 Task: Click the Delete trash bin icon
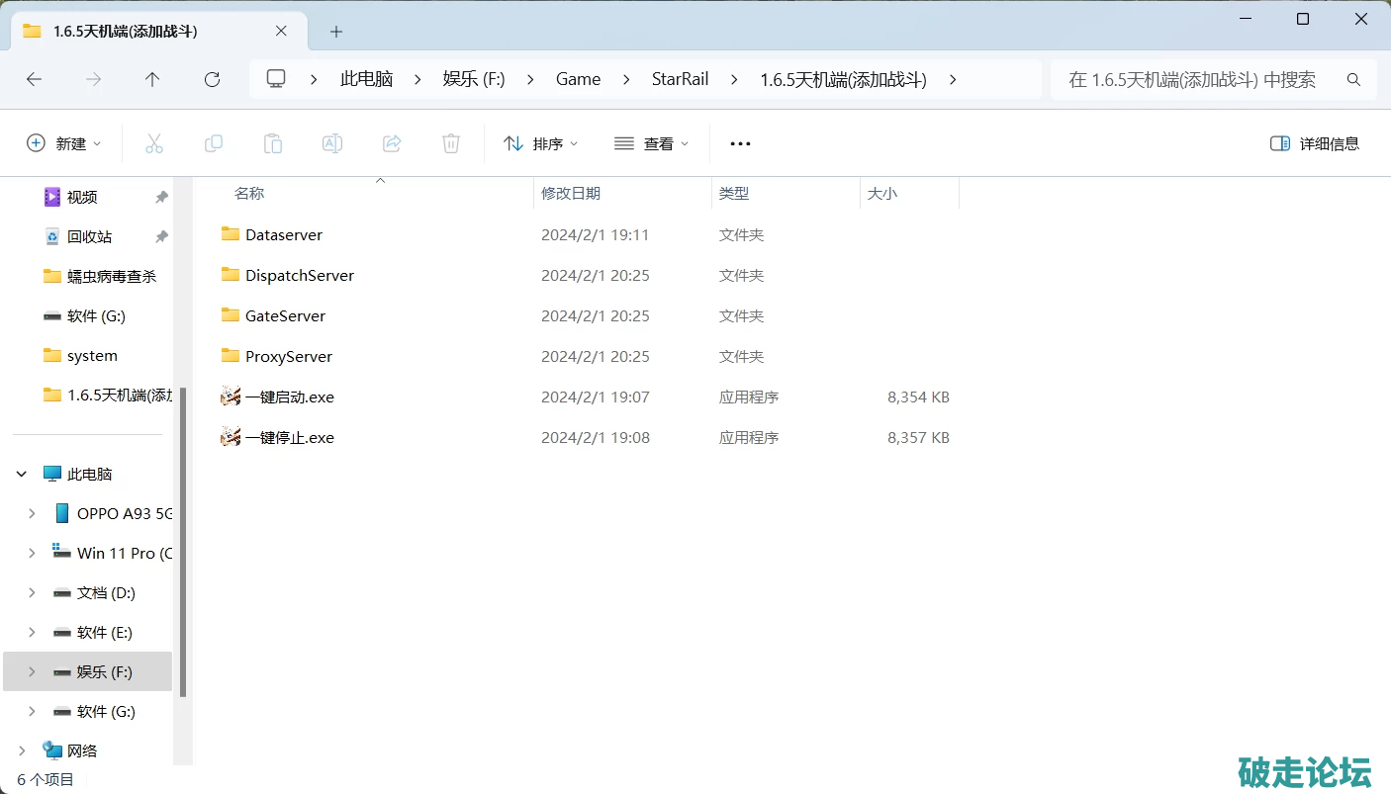[451, 143]
